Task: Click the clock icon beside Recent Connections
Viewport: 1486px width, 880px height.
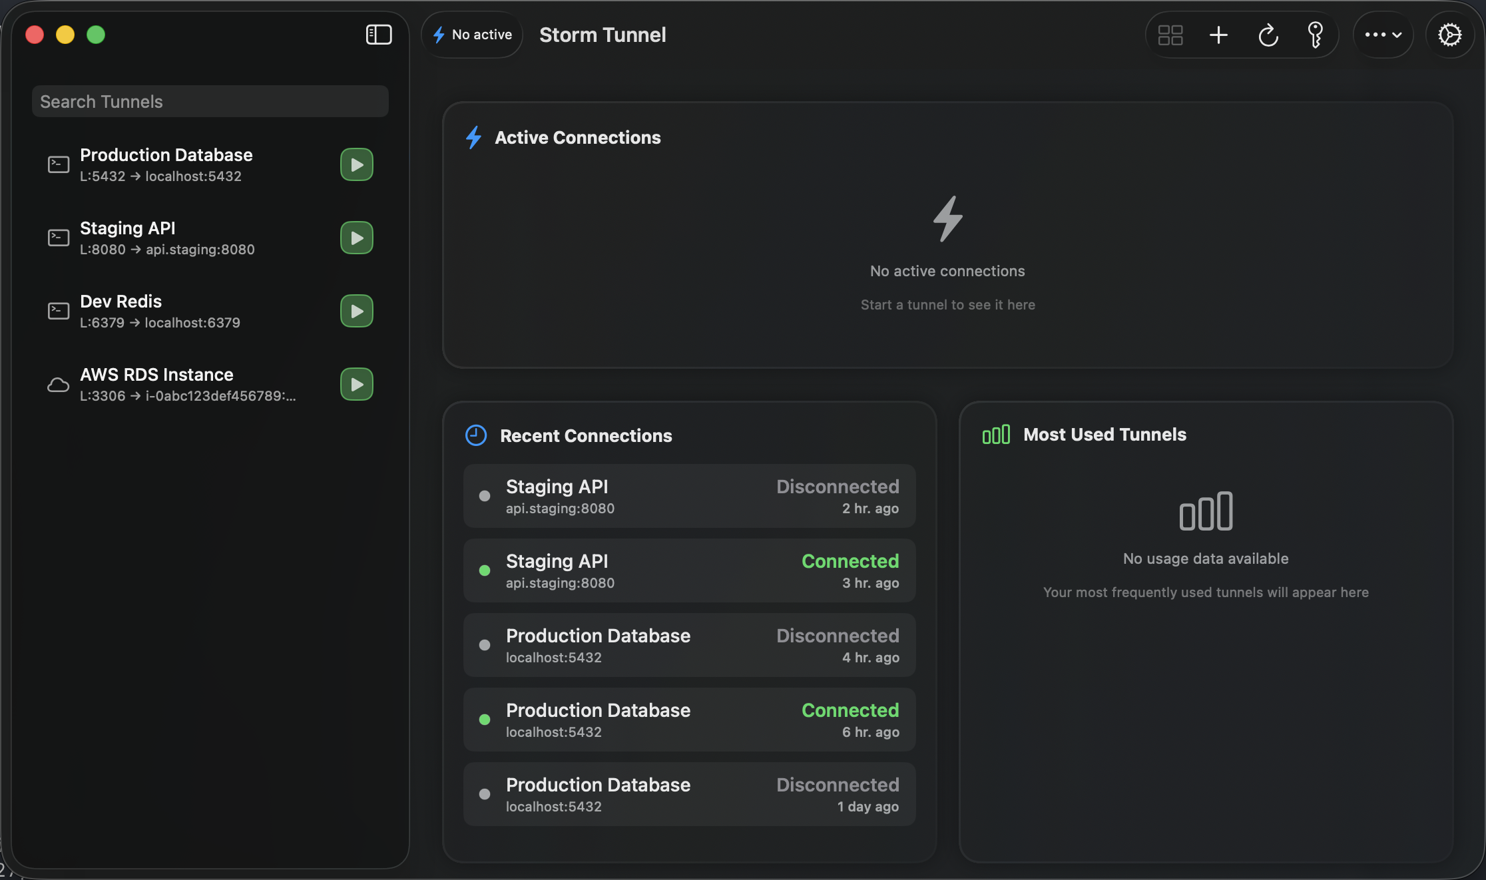Action: tap(475, 435)
